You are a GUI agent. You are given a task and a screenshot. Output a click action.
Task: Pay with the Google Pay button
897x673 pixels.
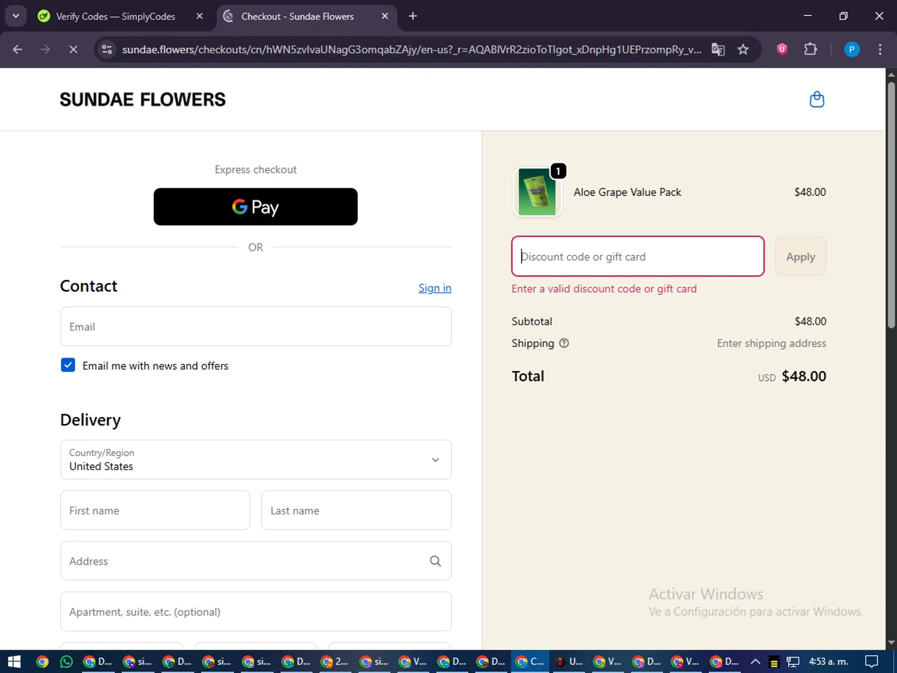[255, 207]
